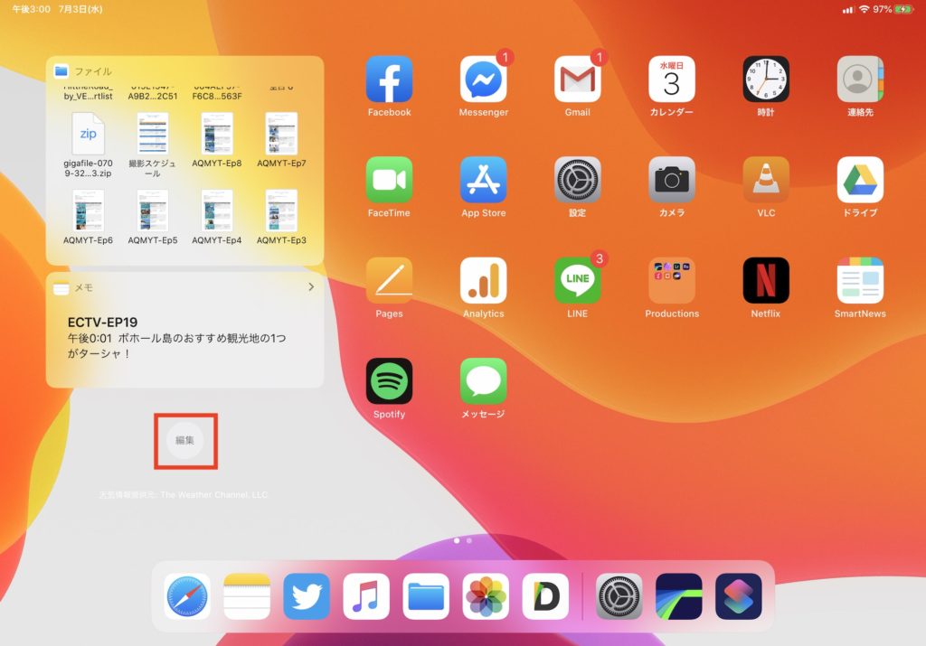Open the 撮影スケジュール document

click(152, 145)
